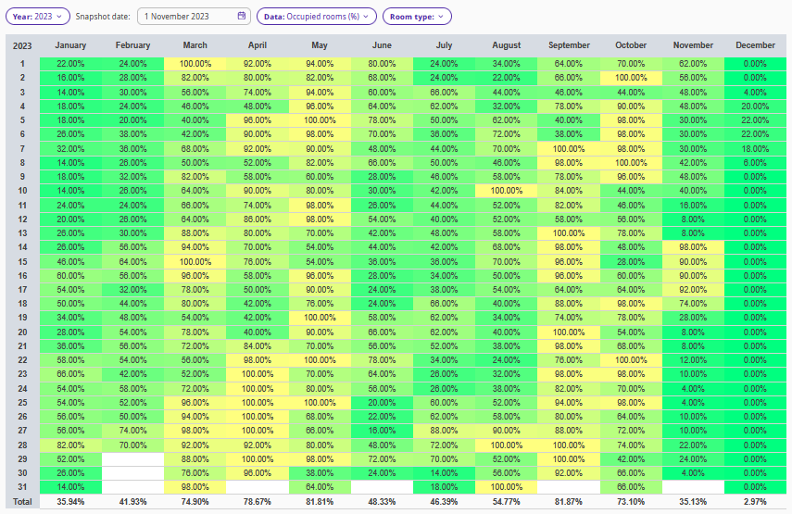The image size is (792, 514).
Task: Click the day 31 row header
Action: click(x=22, y=487)
